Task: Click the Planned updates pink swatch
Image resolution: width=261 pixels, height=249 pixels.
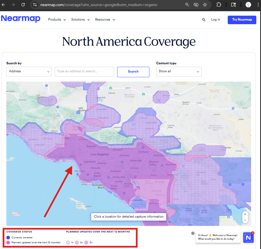Action: (8, 242)
